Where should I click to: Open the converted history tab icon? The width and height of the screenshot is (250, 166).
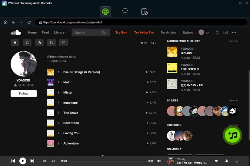pos(144,11)
